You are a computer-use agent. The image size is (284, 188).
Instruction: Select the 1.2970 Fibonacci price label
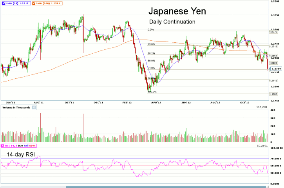[x=273, y=32]
